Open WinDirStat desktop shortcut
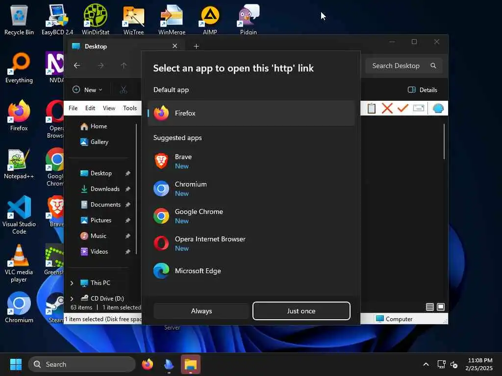This screenshot has width=502, height=376. click(x=96, y=20)
